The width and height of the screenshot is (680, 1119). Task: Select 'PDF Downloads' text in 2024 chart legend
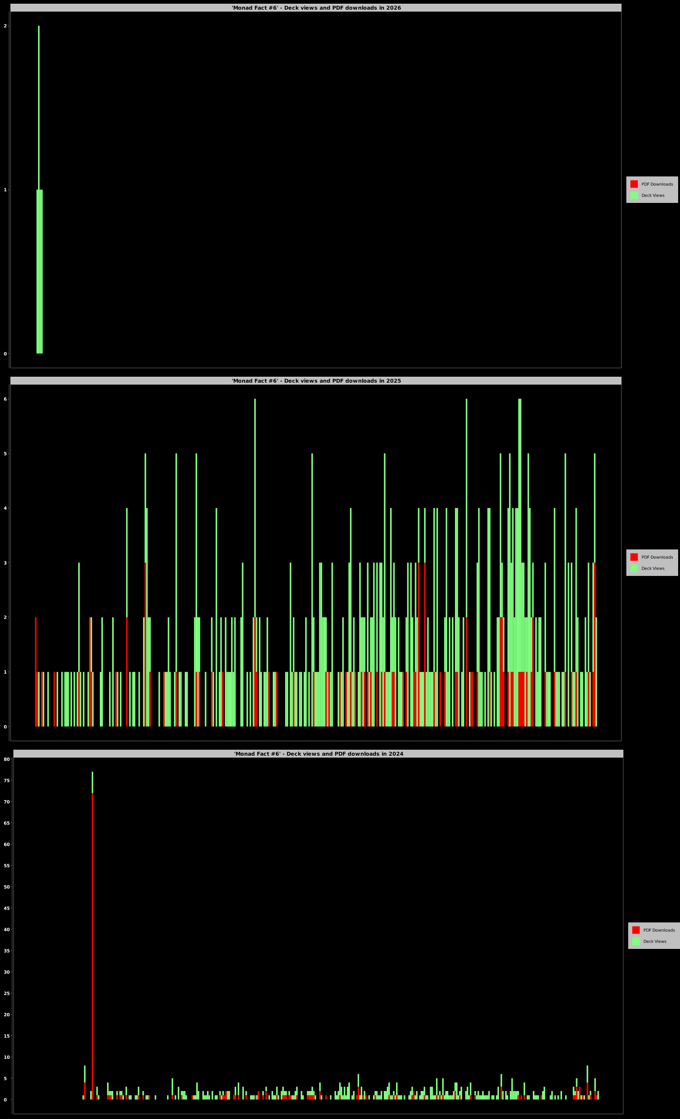tap(659, 930)
